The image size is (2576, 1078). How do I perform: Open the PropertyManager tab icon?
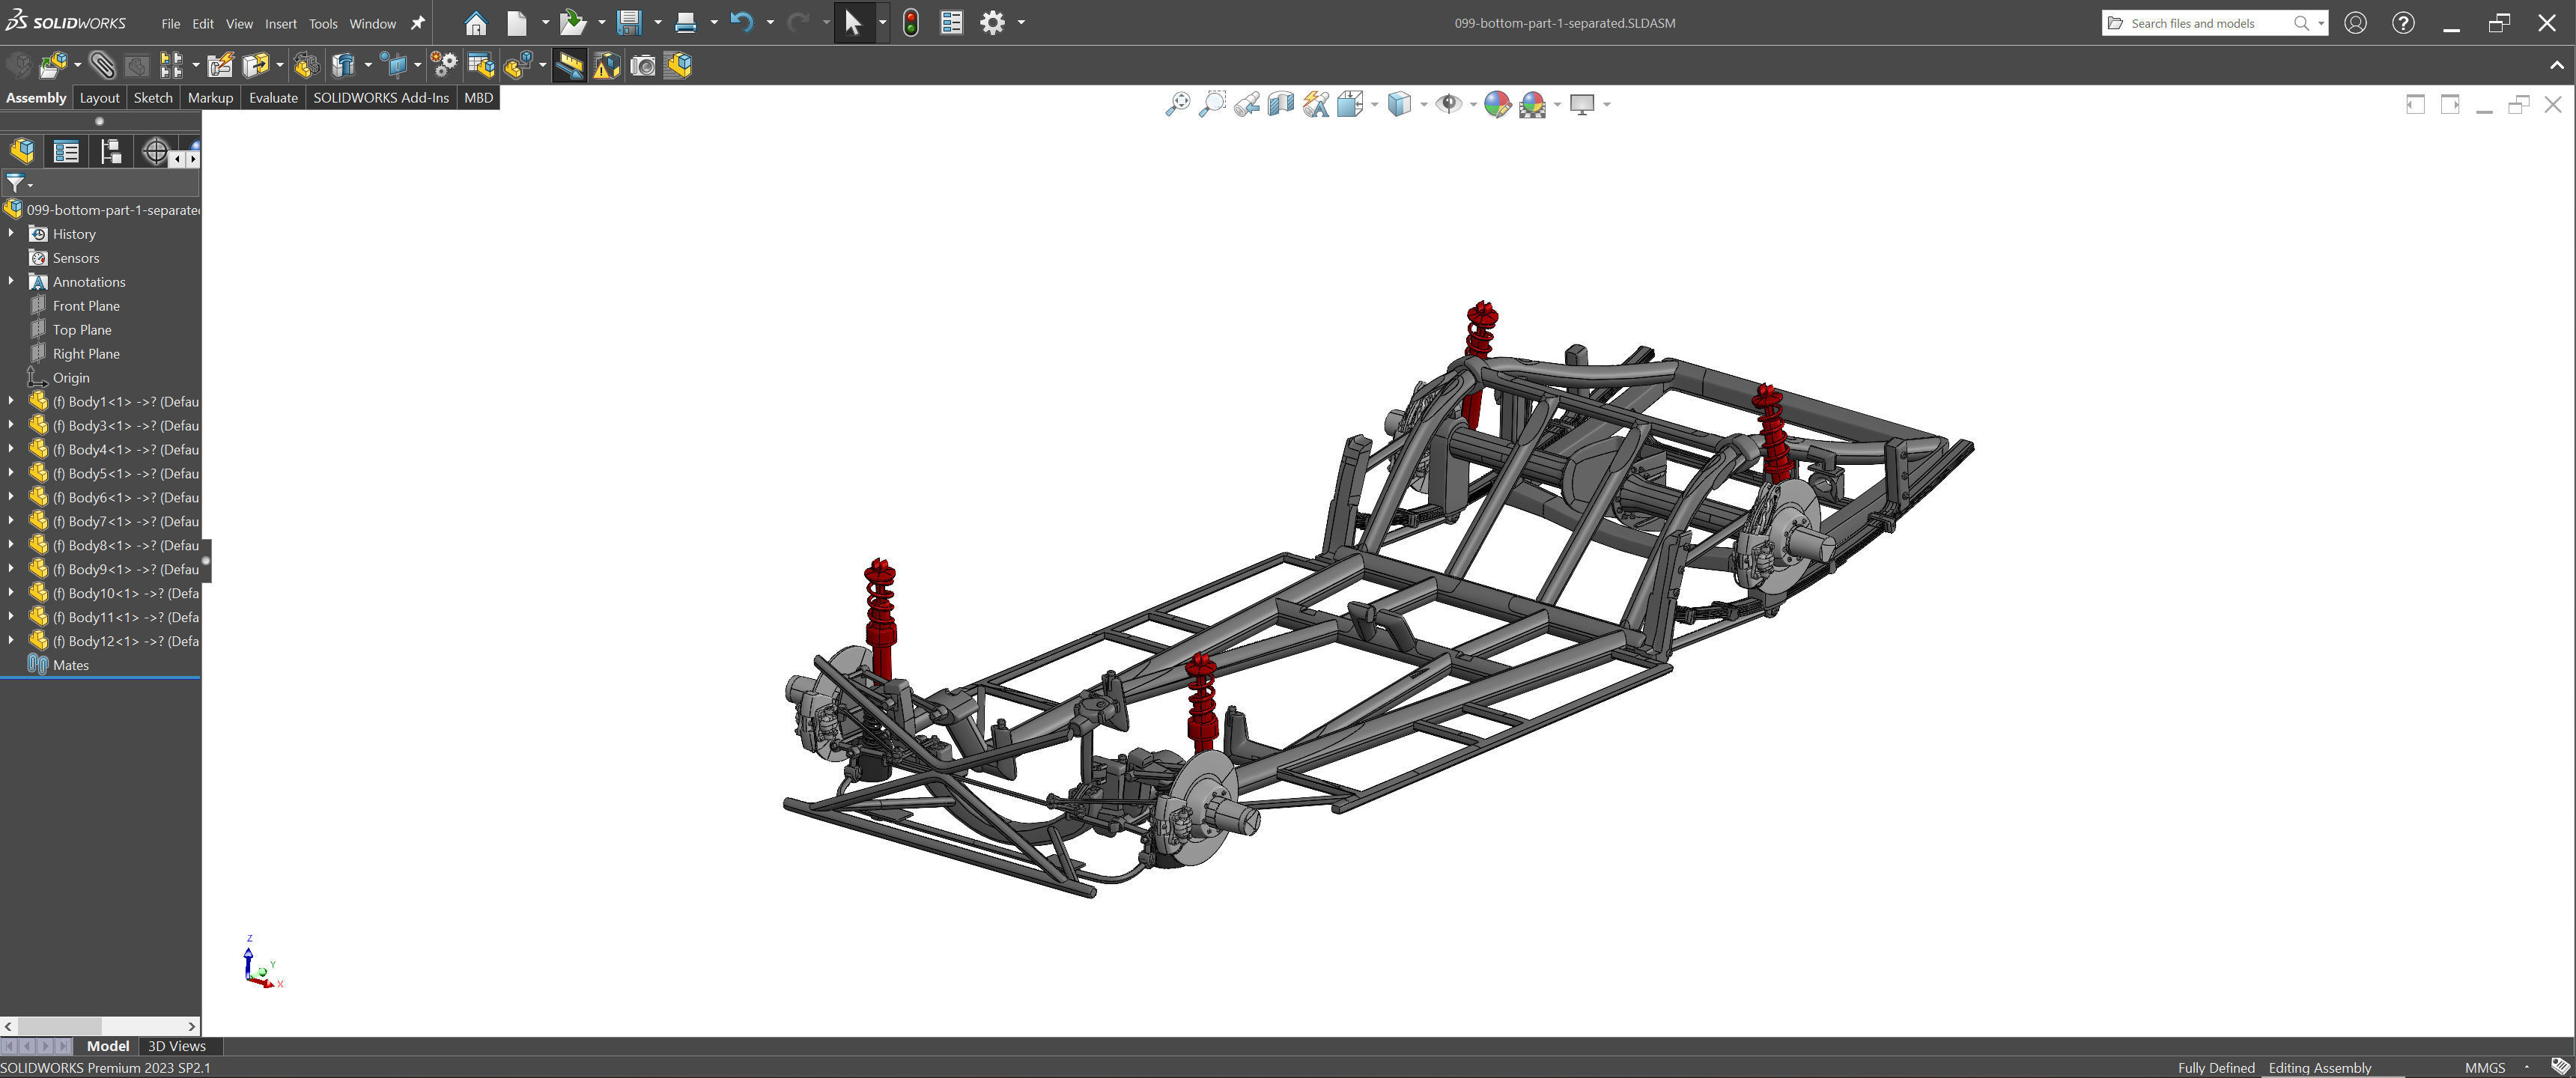coord(66,151)
